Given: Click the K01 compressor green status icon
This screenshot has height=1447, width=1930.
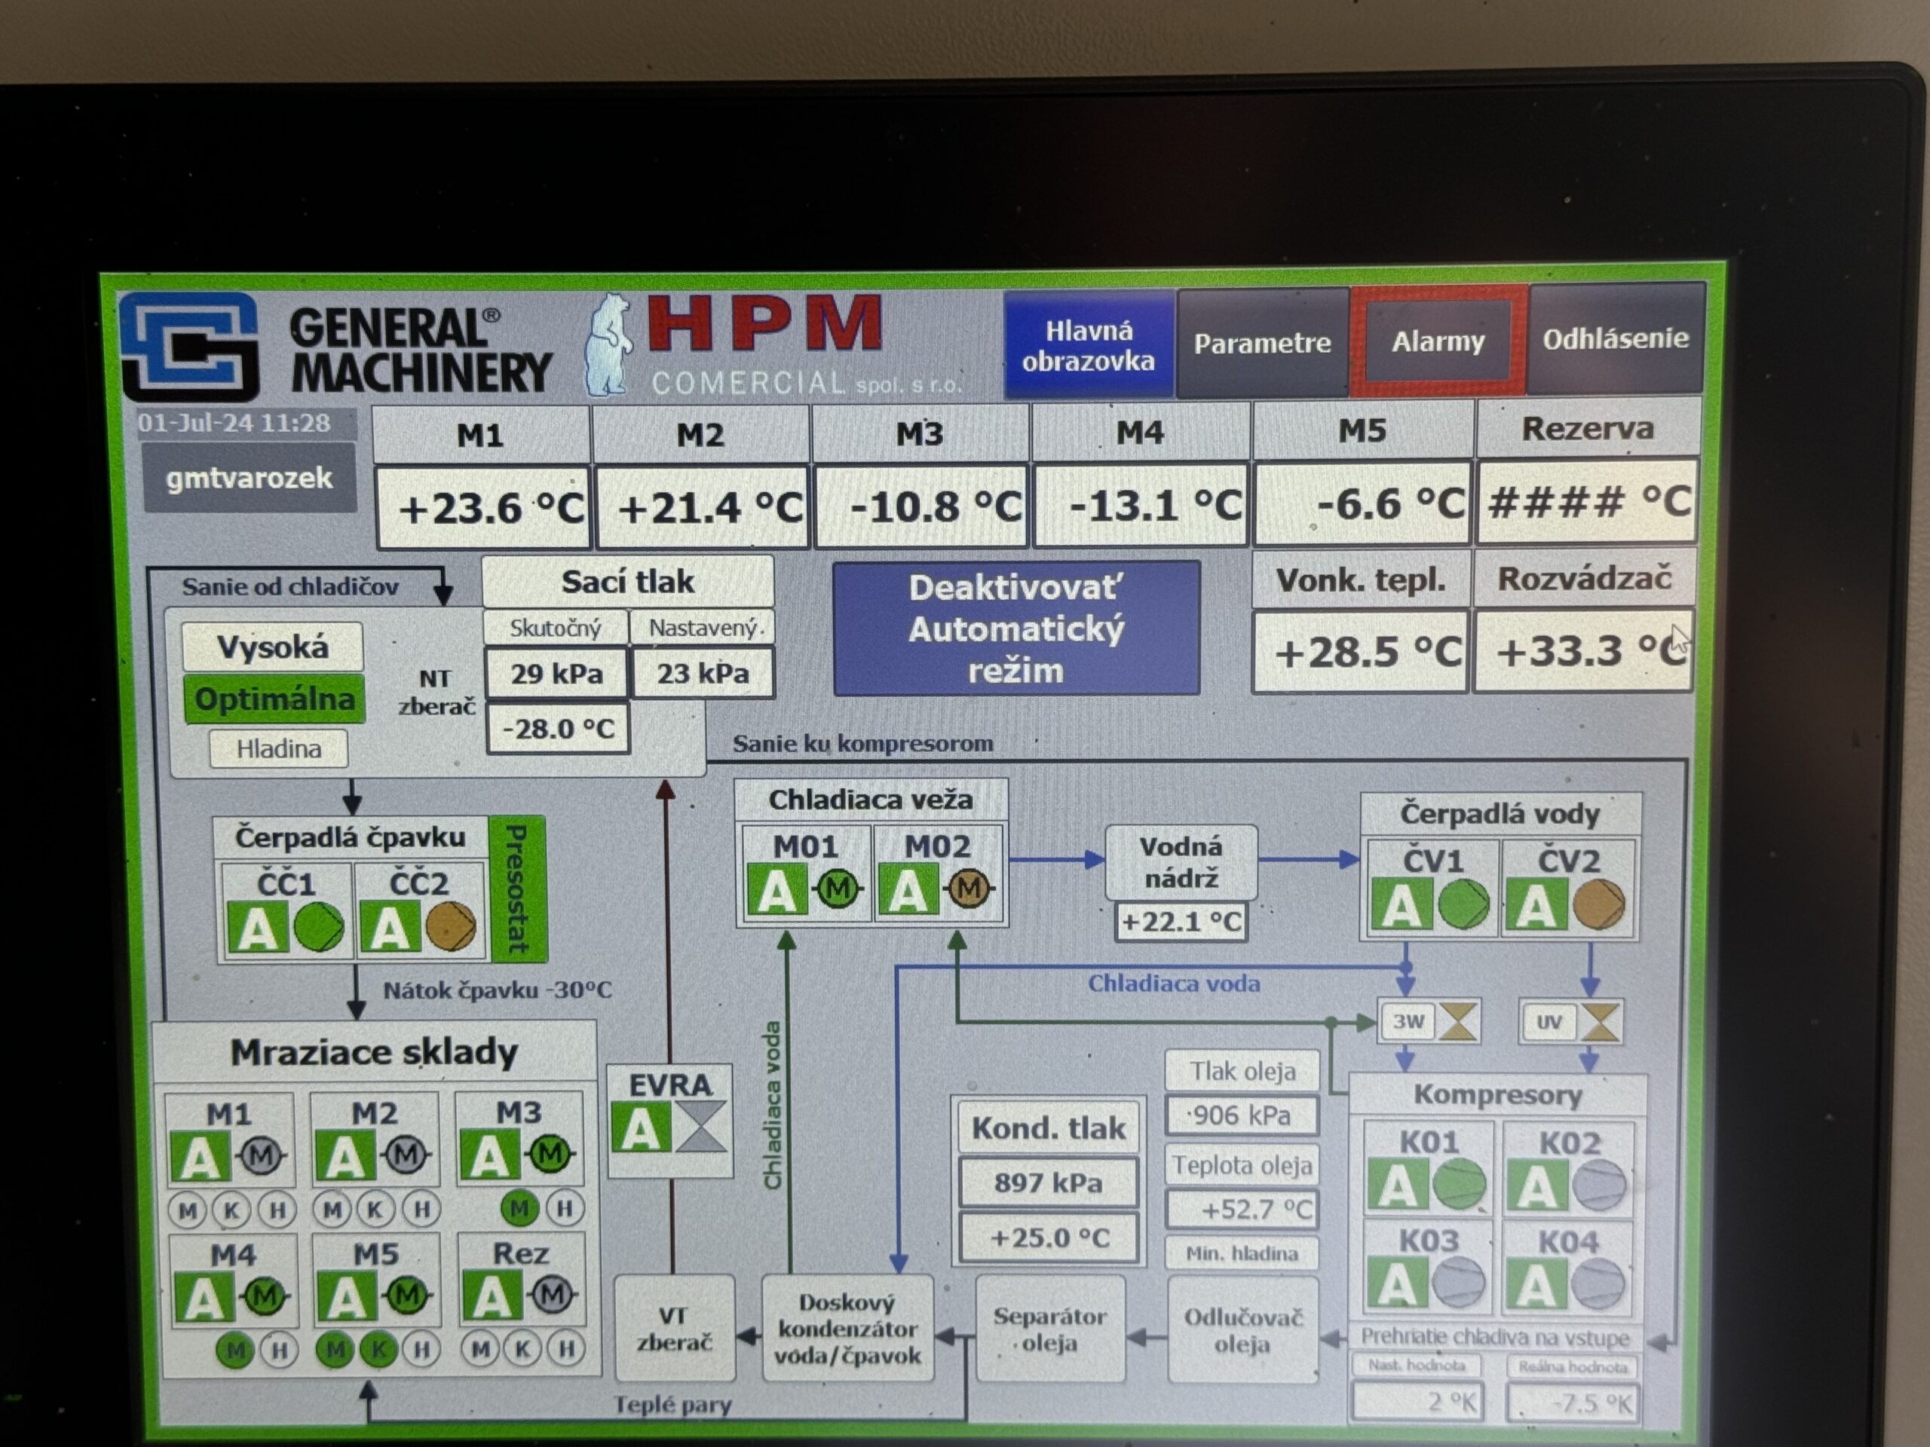Looking at the screenshot, I should pyautogui.click(x=1458, y=1186).
